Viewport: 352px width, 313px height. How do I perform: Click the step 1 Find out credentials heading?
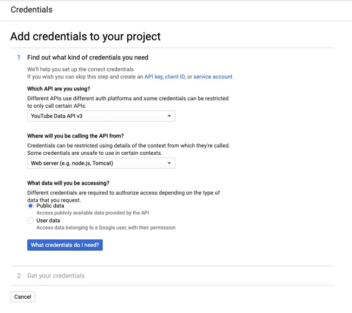pos(88,57)
